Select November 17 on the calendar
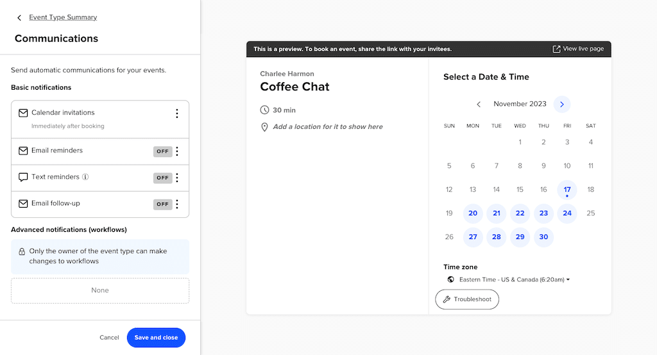Viewport: 657px width, 355px height. coord(567,190)
